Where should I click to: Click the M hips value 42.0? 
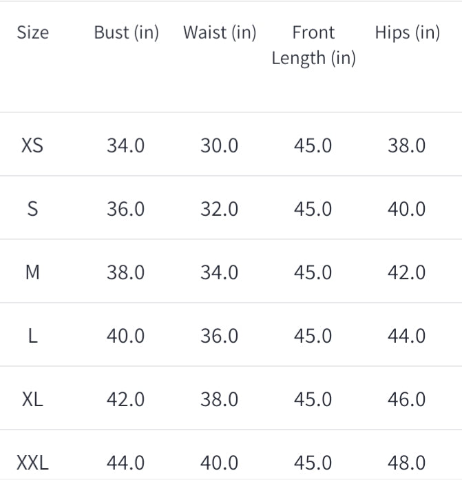pyautogui.click(x=406, y=272)
